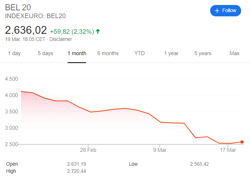Show the 6 months range
This screenshot has height=176, width=250.
click(x=108, y=53)
